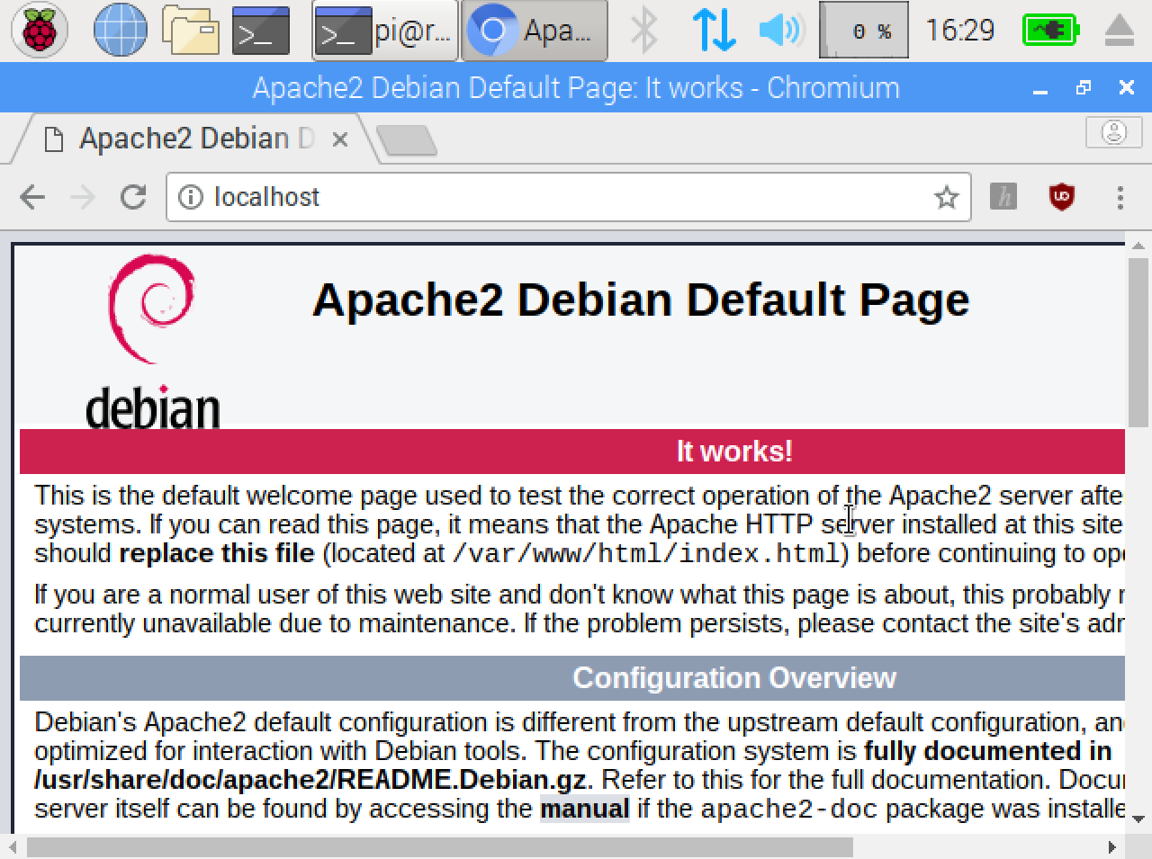Click the CPU usage 0 % monitor
The height and width of the screenshot is (859, 1152).
(x=864, y=31)
